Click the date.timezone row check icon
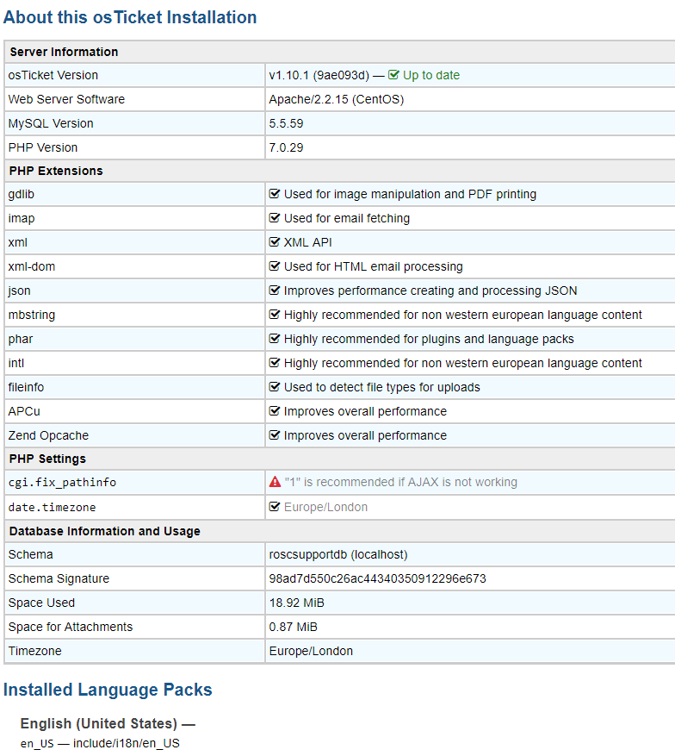675x756 pixels. click(275, 507)
